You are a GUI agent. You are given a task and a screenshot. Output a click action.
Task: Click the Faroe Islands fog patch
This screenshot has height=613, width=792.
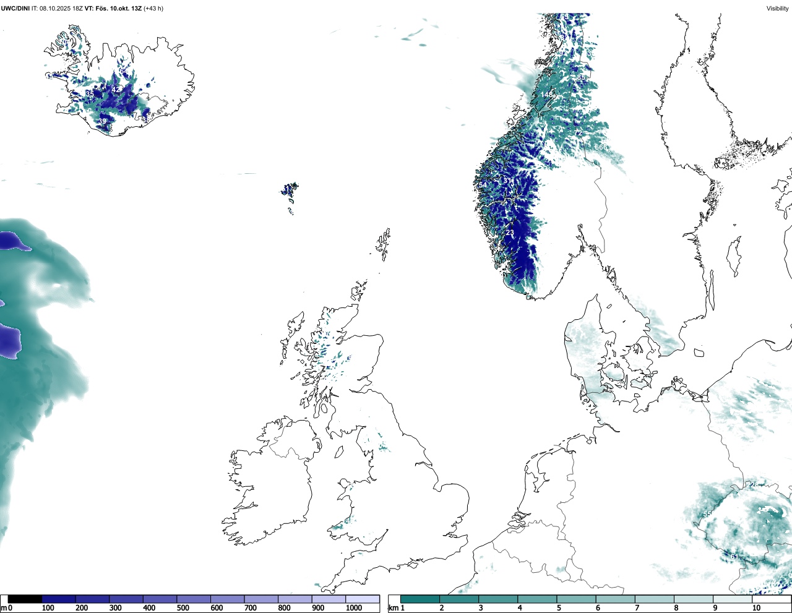[290, 189]
